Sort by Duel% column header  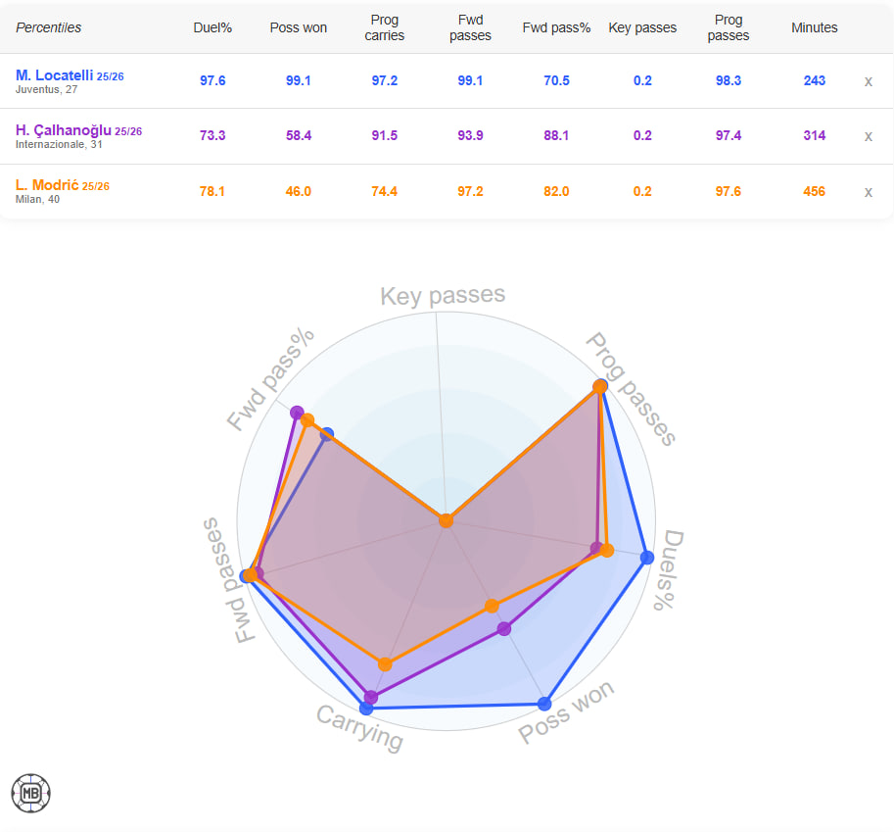point(212,27)
